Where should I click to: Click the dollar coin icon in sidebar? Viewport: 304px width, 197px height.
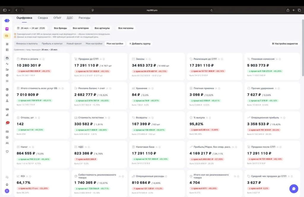coord(7,137)
